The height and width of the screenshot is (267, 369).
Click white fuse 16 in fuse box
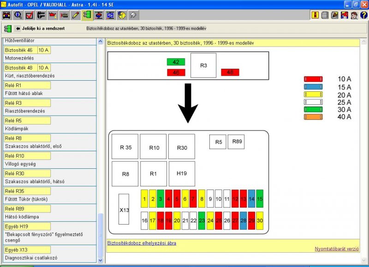pyautogui.click(x=144, y=221)
